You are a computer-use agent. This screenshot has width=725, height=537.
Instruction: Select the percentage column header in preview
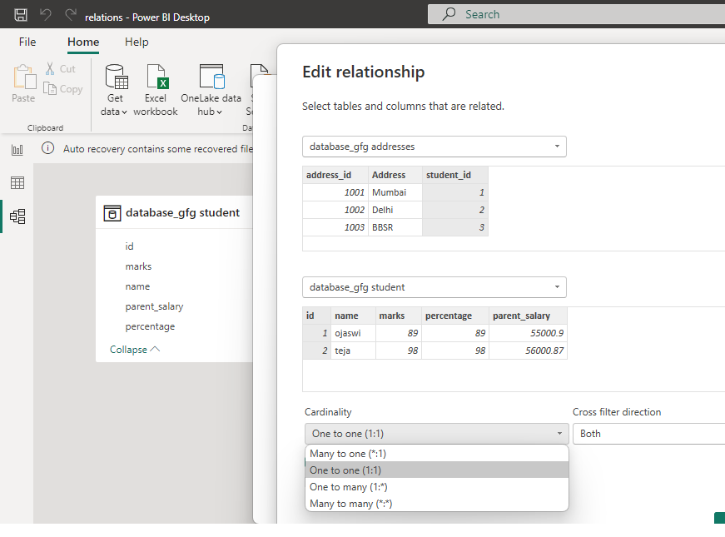pos(455,316)
